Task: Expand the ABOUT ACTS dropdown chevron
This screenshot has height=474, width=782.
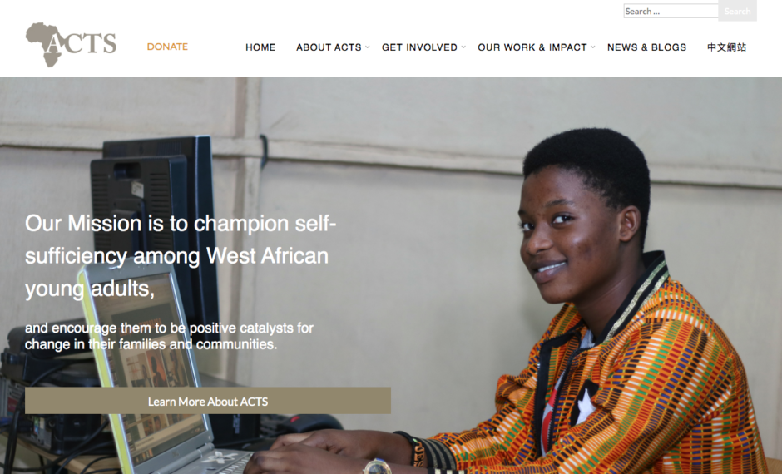Action: (x=367, y=47)
